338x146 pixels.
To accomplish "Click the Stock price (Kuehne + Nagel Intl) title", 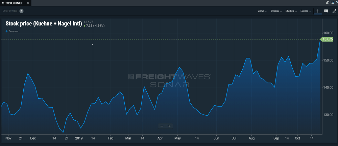I will [44, 24].
